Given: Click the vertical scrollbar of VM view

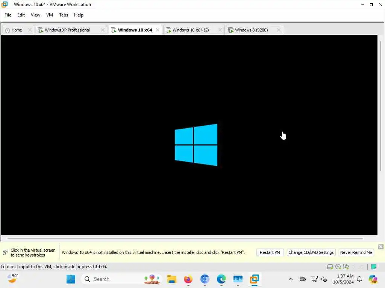Looking at the screenshot, I should pos(381,106).
